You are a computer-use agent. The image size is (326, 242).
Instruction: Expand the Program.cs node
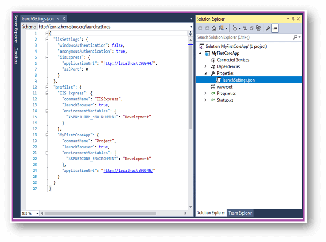[x=205, y=94]
